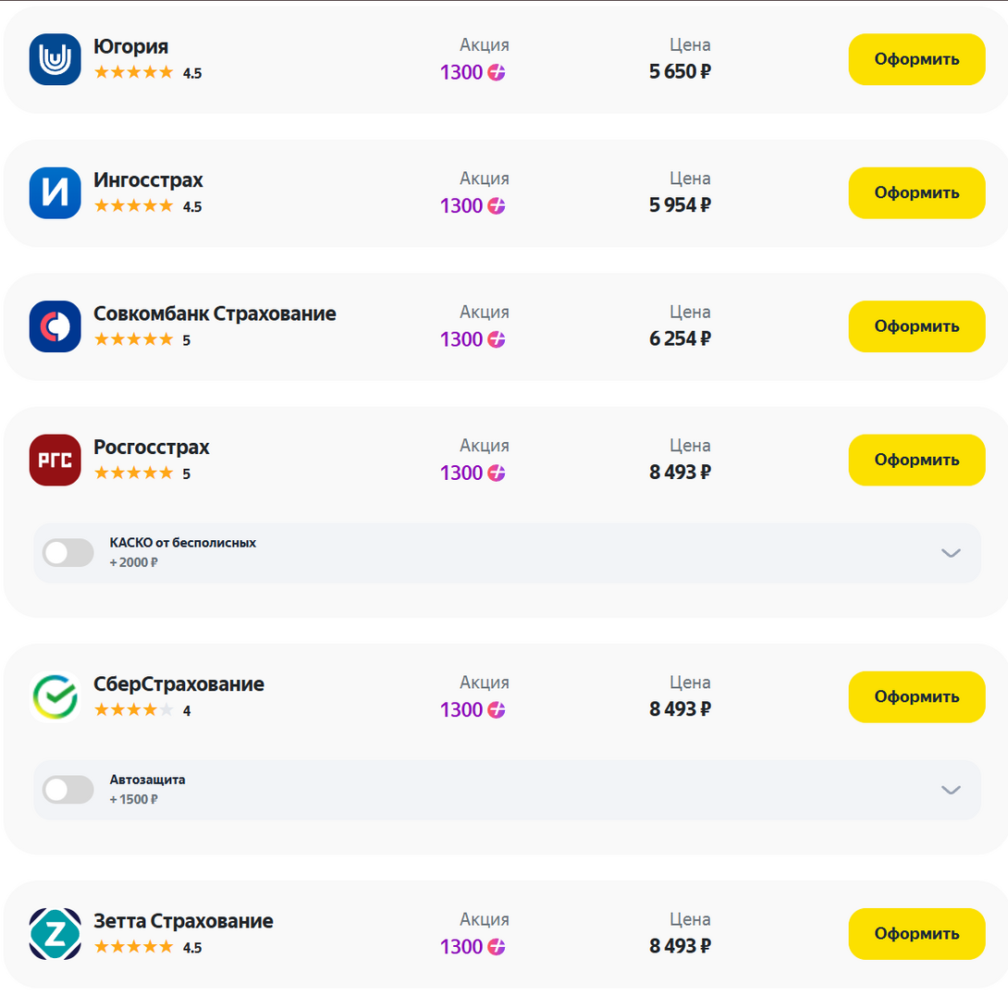Expand КАСКО от бесполисных details chevron
Viewport: 1008px width, 996px height.
click(951, 553)
